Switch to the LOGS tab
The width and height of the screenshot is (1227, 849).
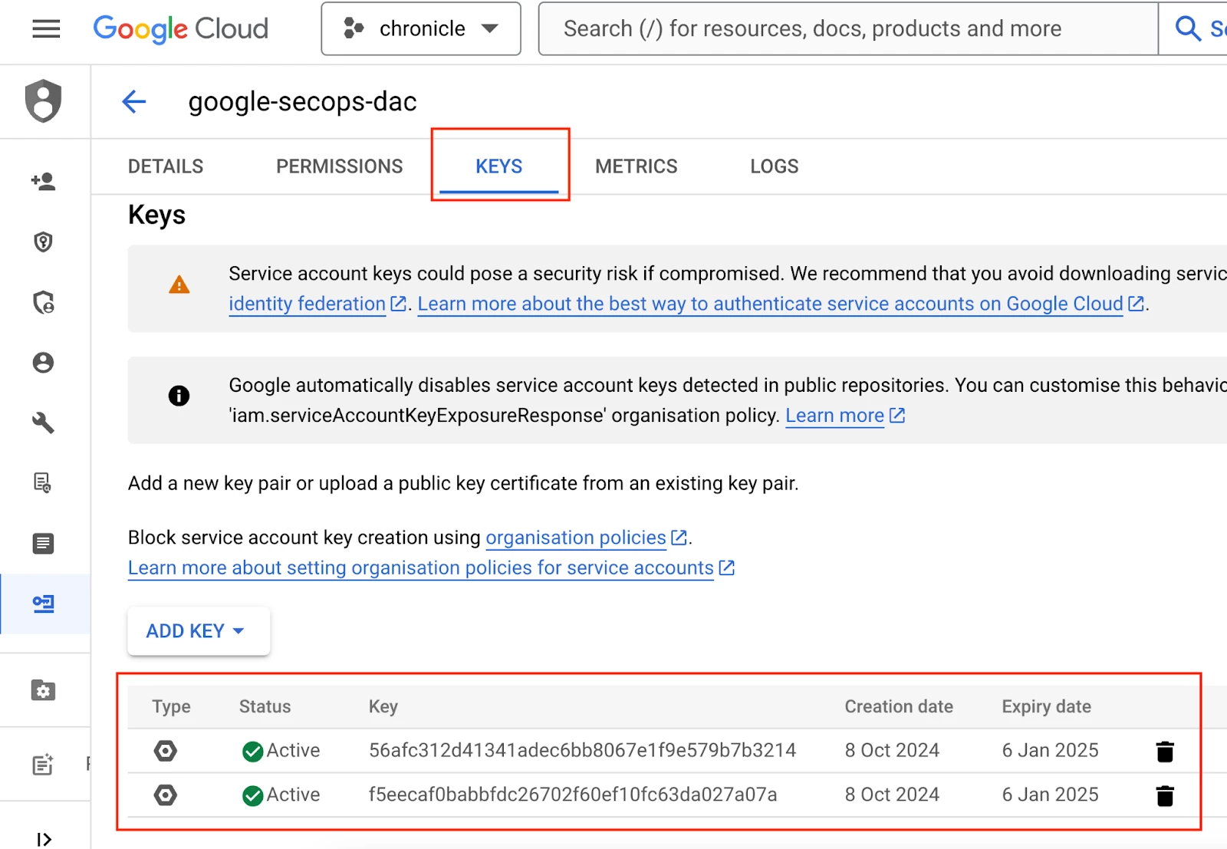tap(775, 166)
